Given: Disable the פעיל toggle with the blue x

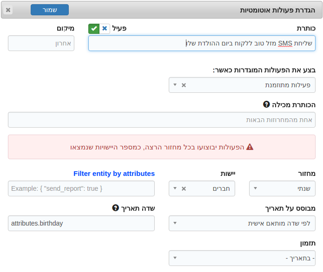Looking at the screenshot, I should point(105,29).
